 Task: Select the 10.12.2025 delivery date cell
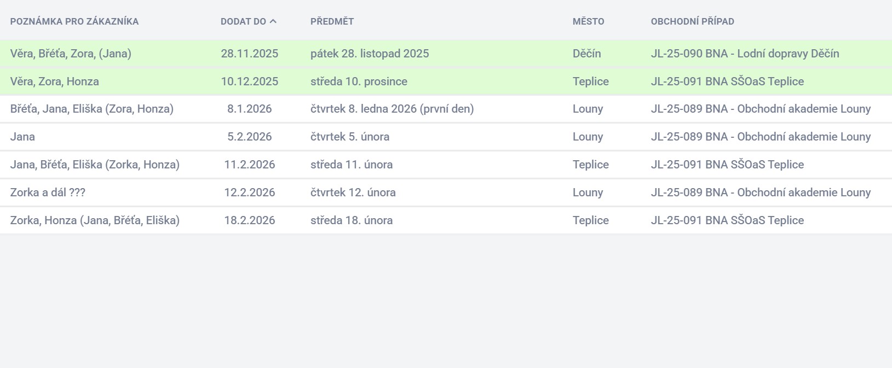250,81
